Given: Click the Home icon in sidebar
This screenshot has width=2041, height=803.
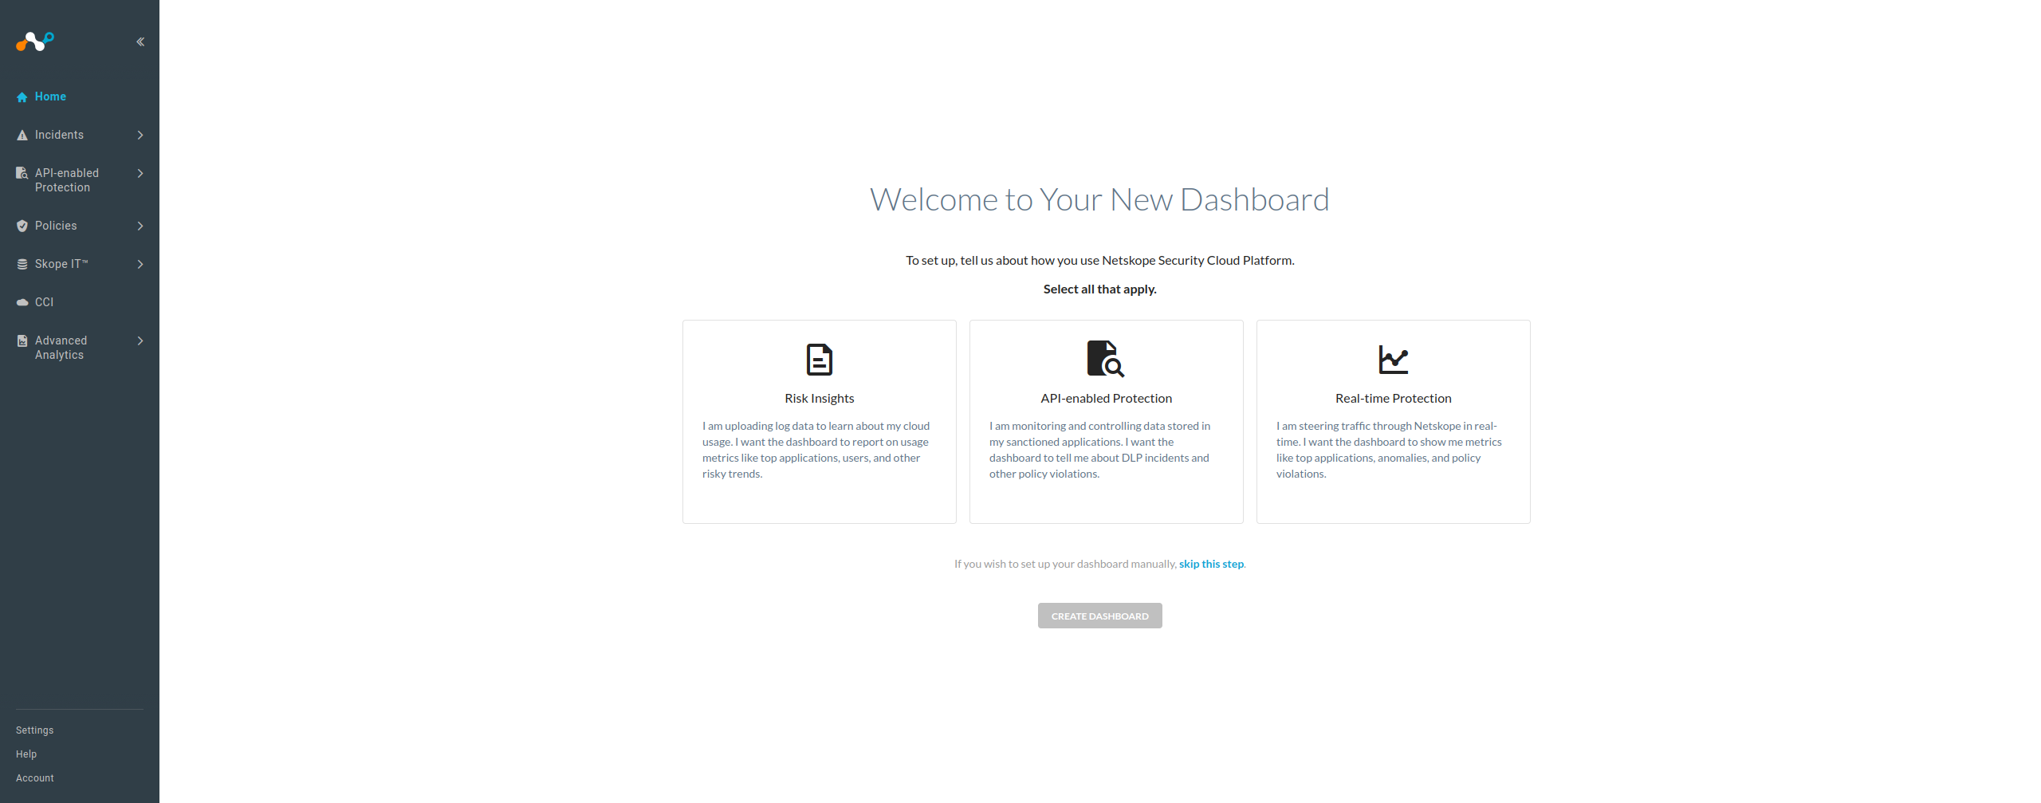Looking at the screenshot, I should (22, 96).
